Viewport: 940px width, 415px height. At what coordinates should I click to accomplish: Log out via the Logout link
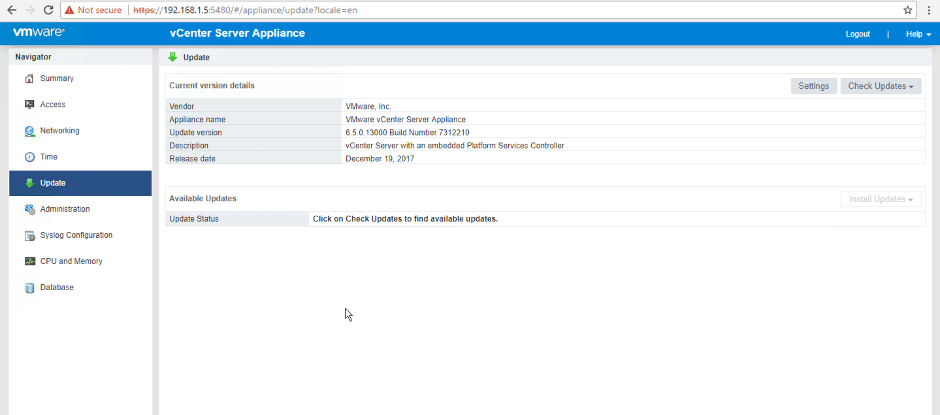pos(858,34)
